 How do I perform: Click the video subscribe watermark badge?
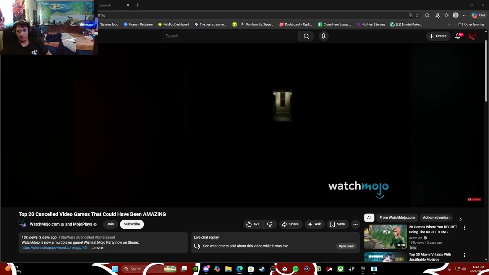pos(474,199)
